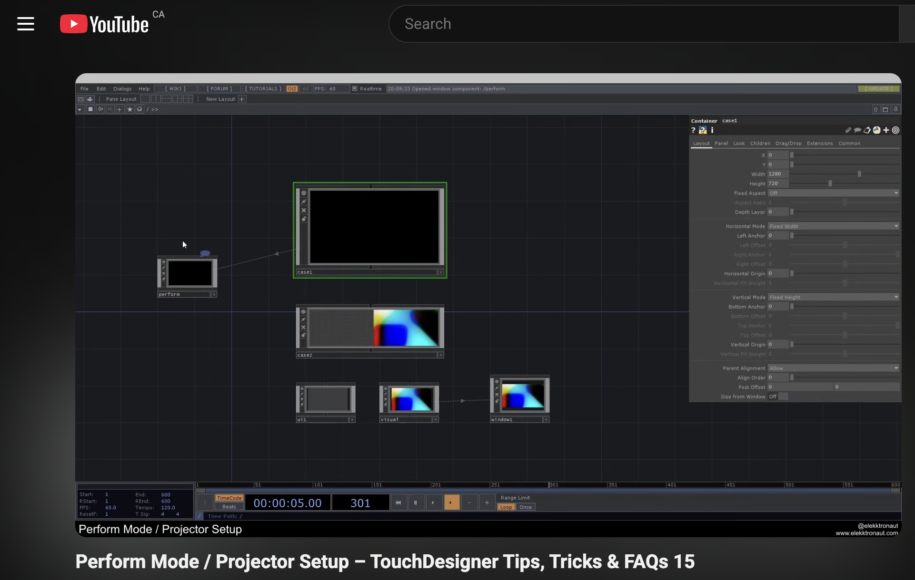Click the operator info 'i' icon
The width and height of the screenshot is (915, 580).
click(x=712, y=130)
